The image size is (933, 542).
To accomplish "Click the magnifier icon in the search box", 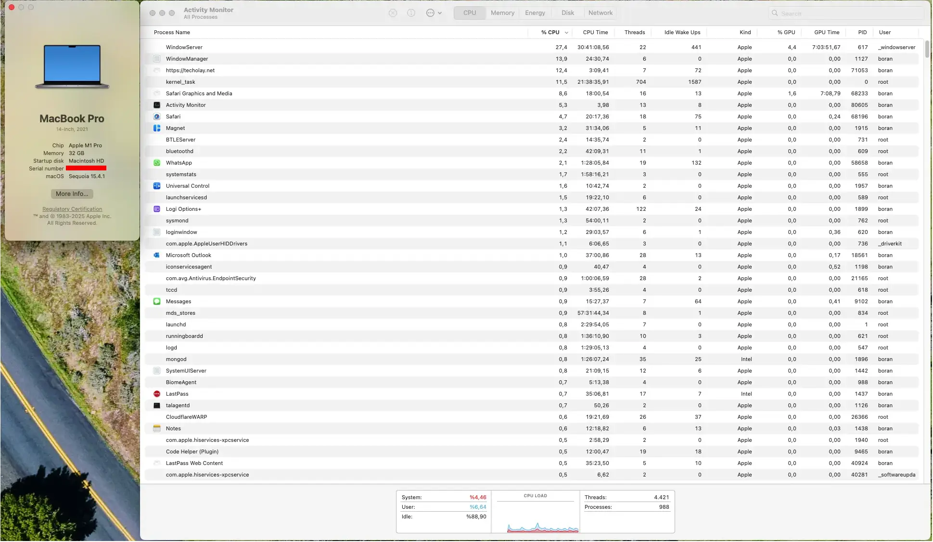I will pyautogui.click(x=775, y=13).
